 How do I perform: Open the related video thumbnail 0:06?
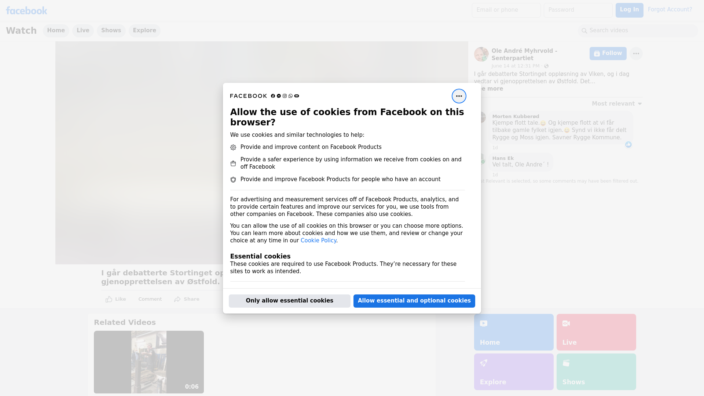pos(149,362)
